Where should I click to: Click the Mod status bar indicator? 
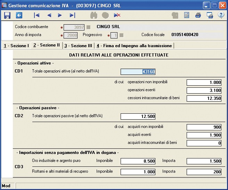click(6, 186)
